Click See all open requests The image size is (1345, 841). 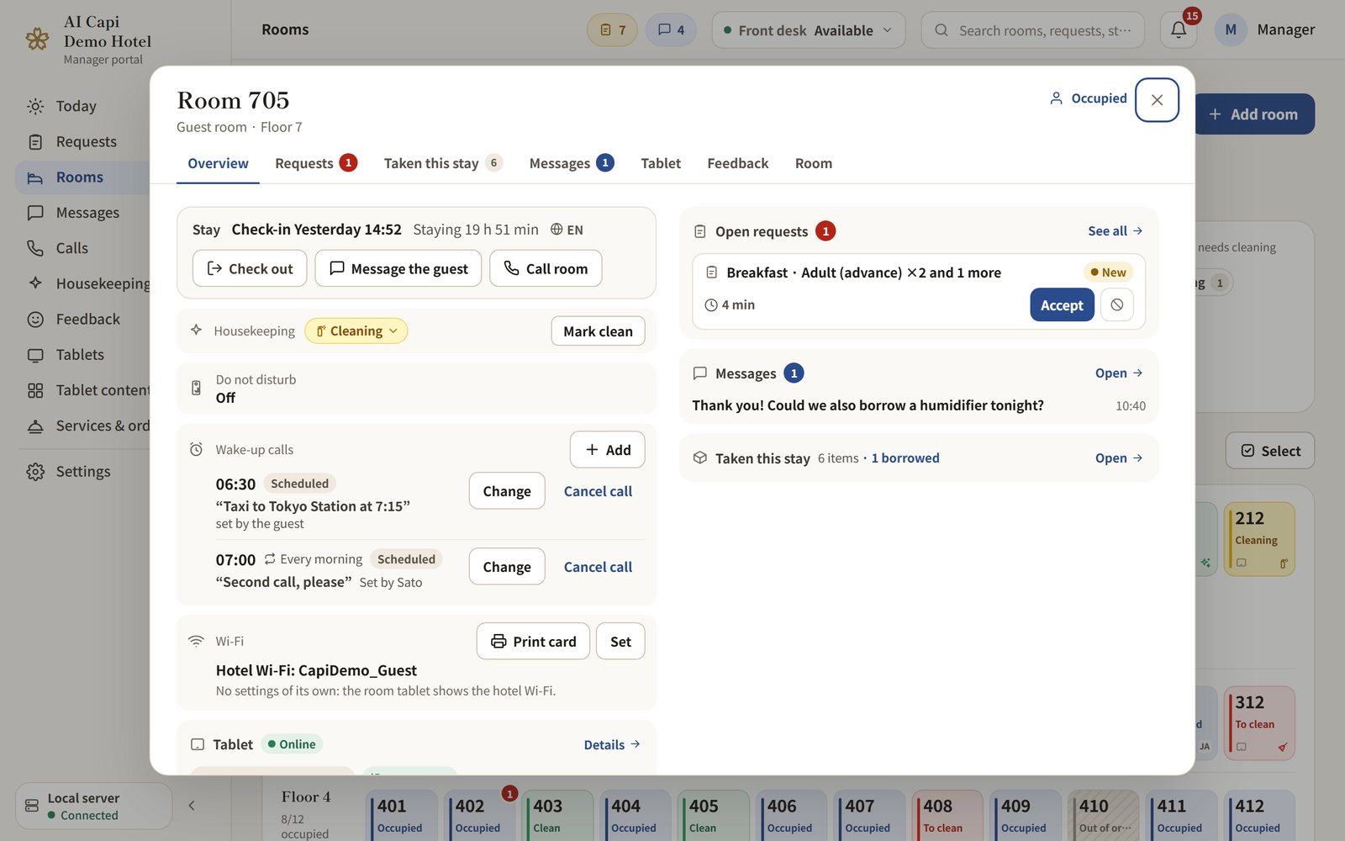(x=1115, y=231)
